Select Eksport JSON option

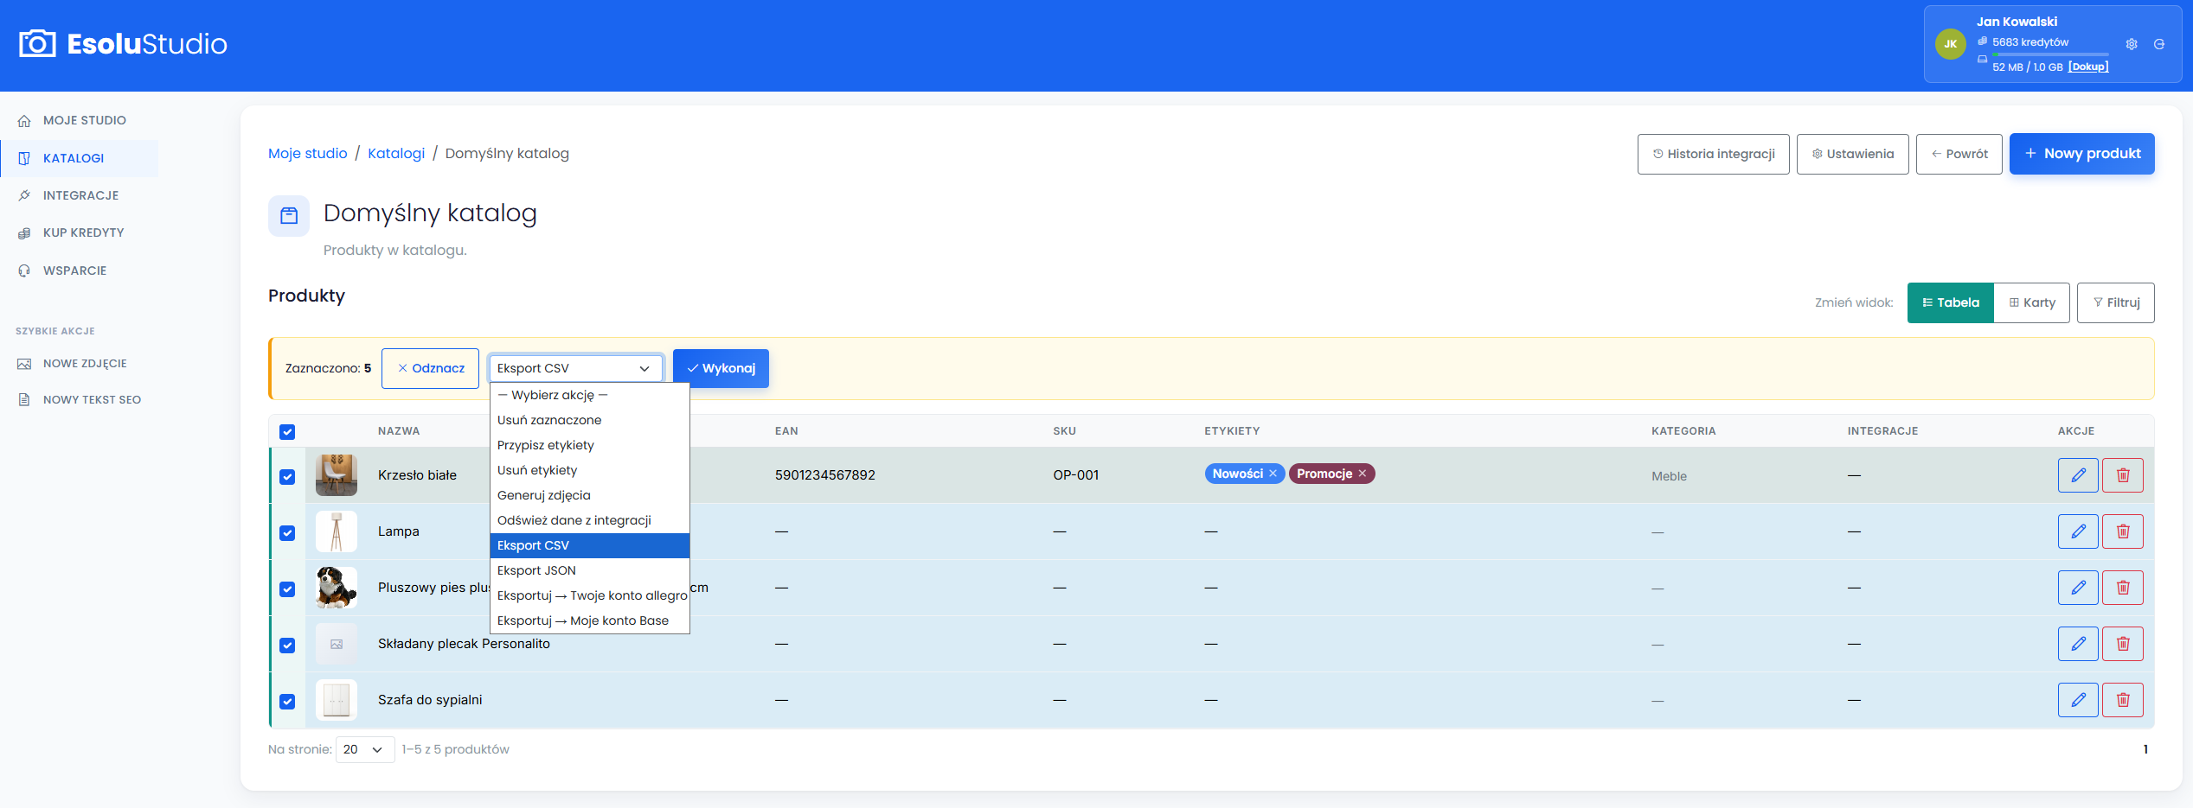click(590, 570)
